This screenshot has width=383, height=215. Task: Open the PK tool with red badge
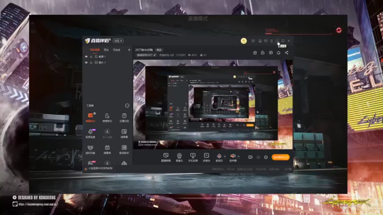tap(90, 163)
